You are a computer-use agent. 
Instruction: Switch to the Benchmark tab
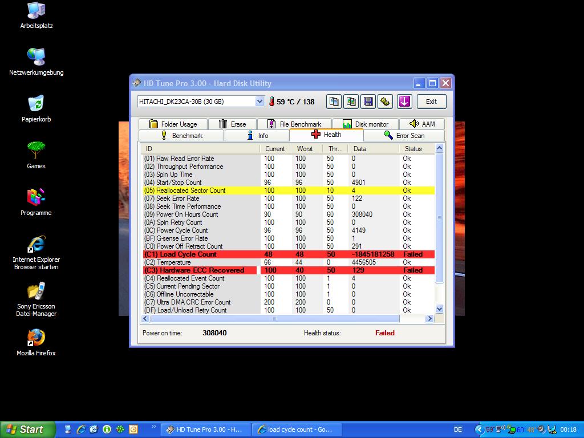tap(181, 136)
